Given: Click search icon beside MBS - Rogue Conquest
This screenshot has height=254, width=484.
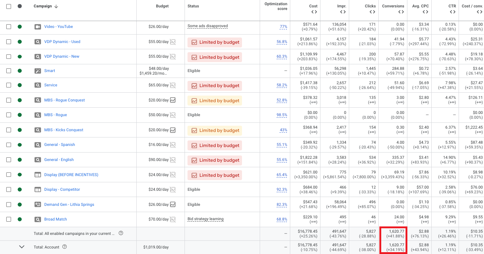Looking at the screenshot, I should pyautogui.click(x=38, y=100).
